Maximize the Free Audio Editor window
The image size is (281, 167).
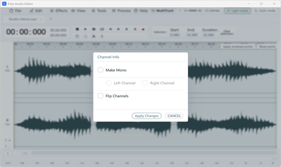pyautogui.click(x=261, y=4)
